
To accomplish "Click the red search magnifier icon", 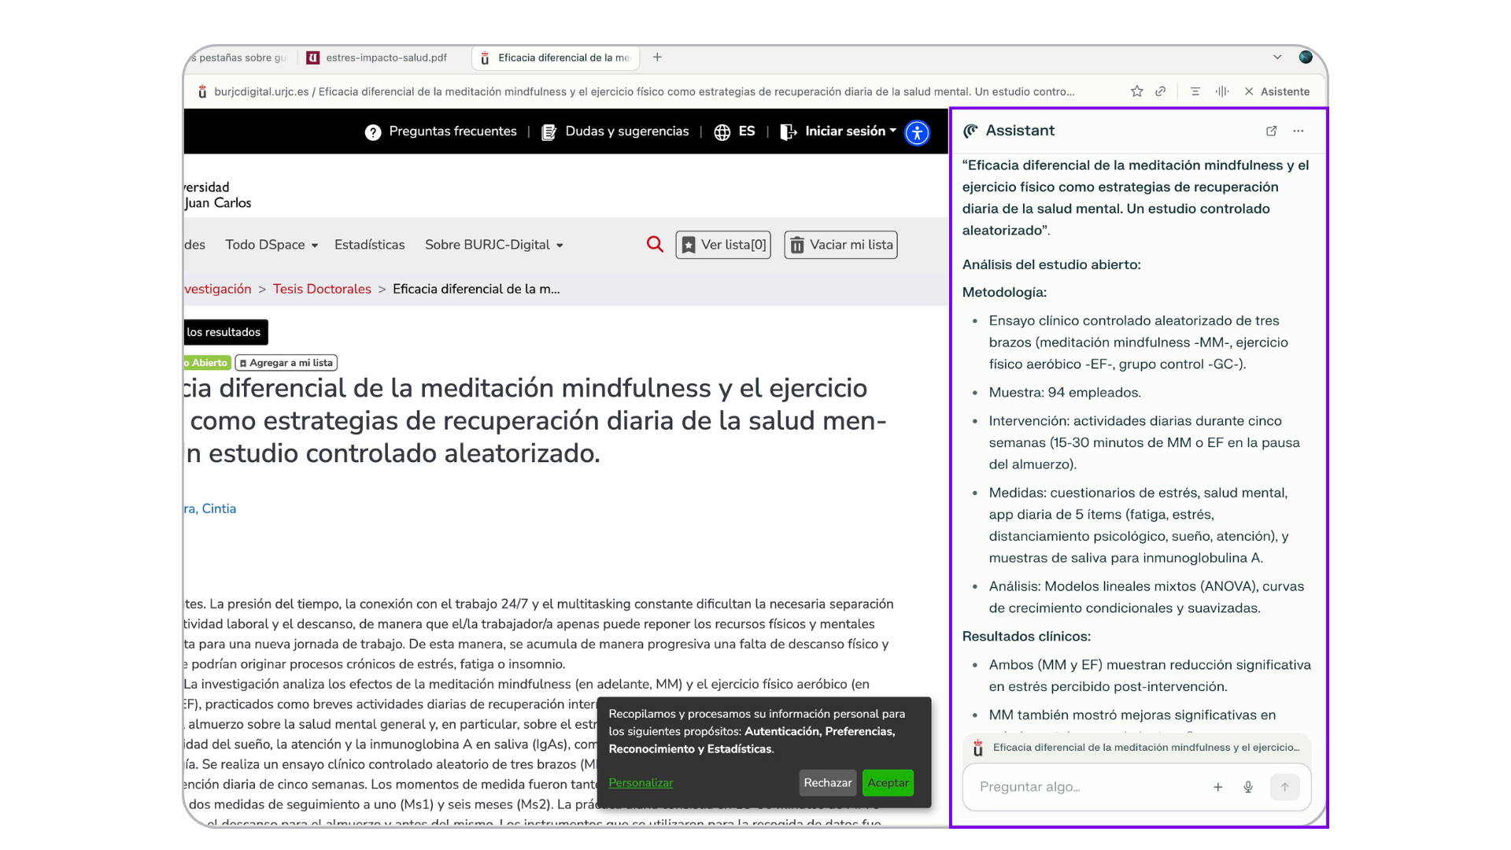I will (x=655, y=245).
